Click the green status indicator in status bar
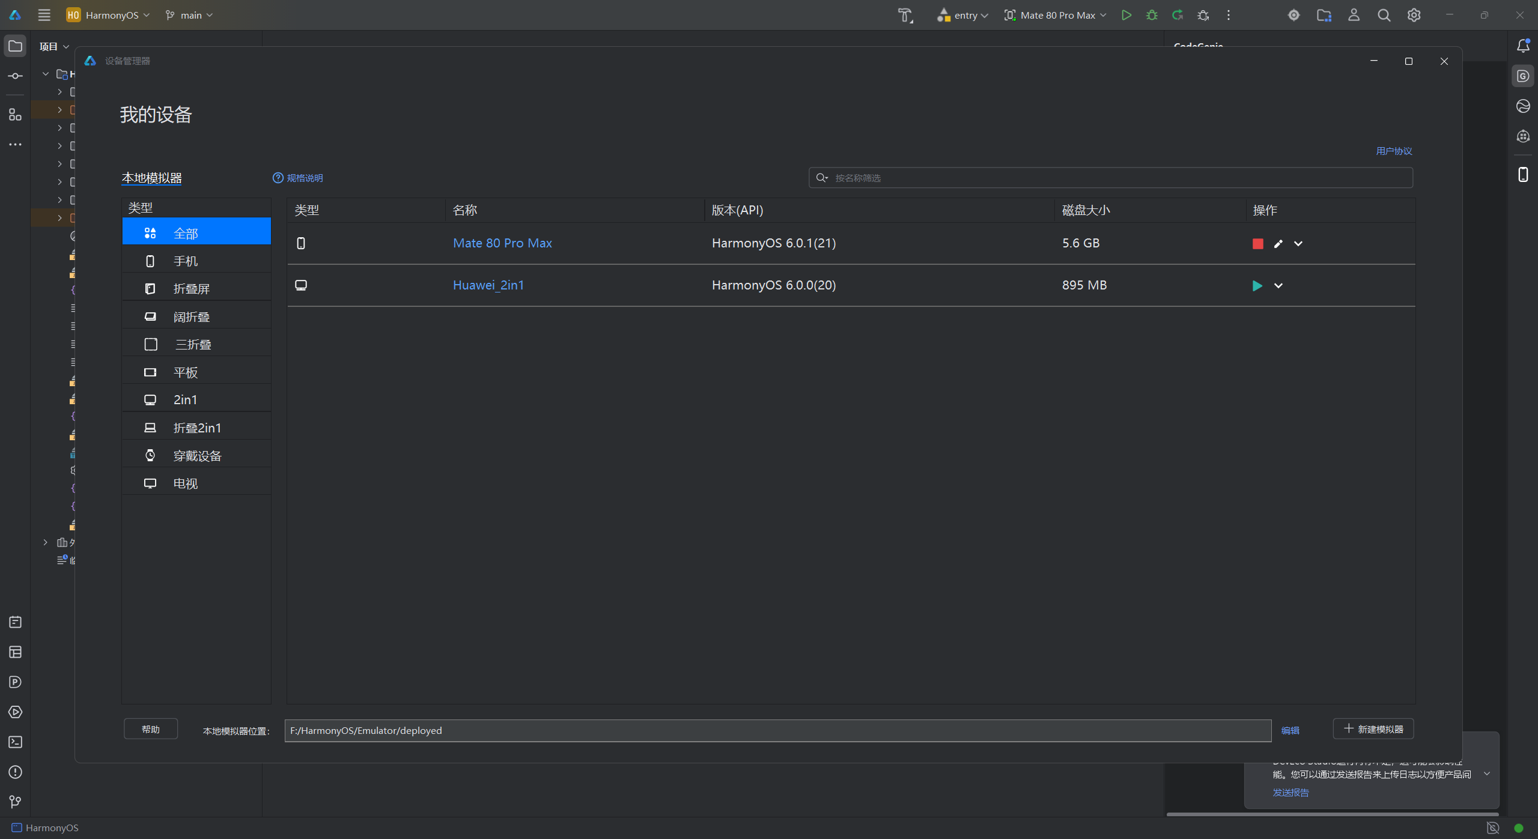 click(1518, 828)
